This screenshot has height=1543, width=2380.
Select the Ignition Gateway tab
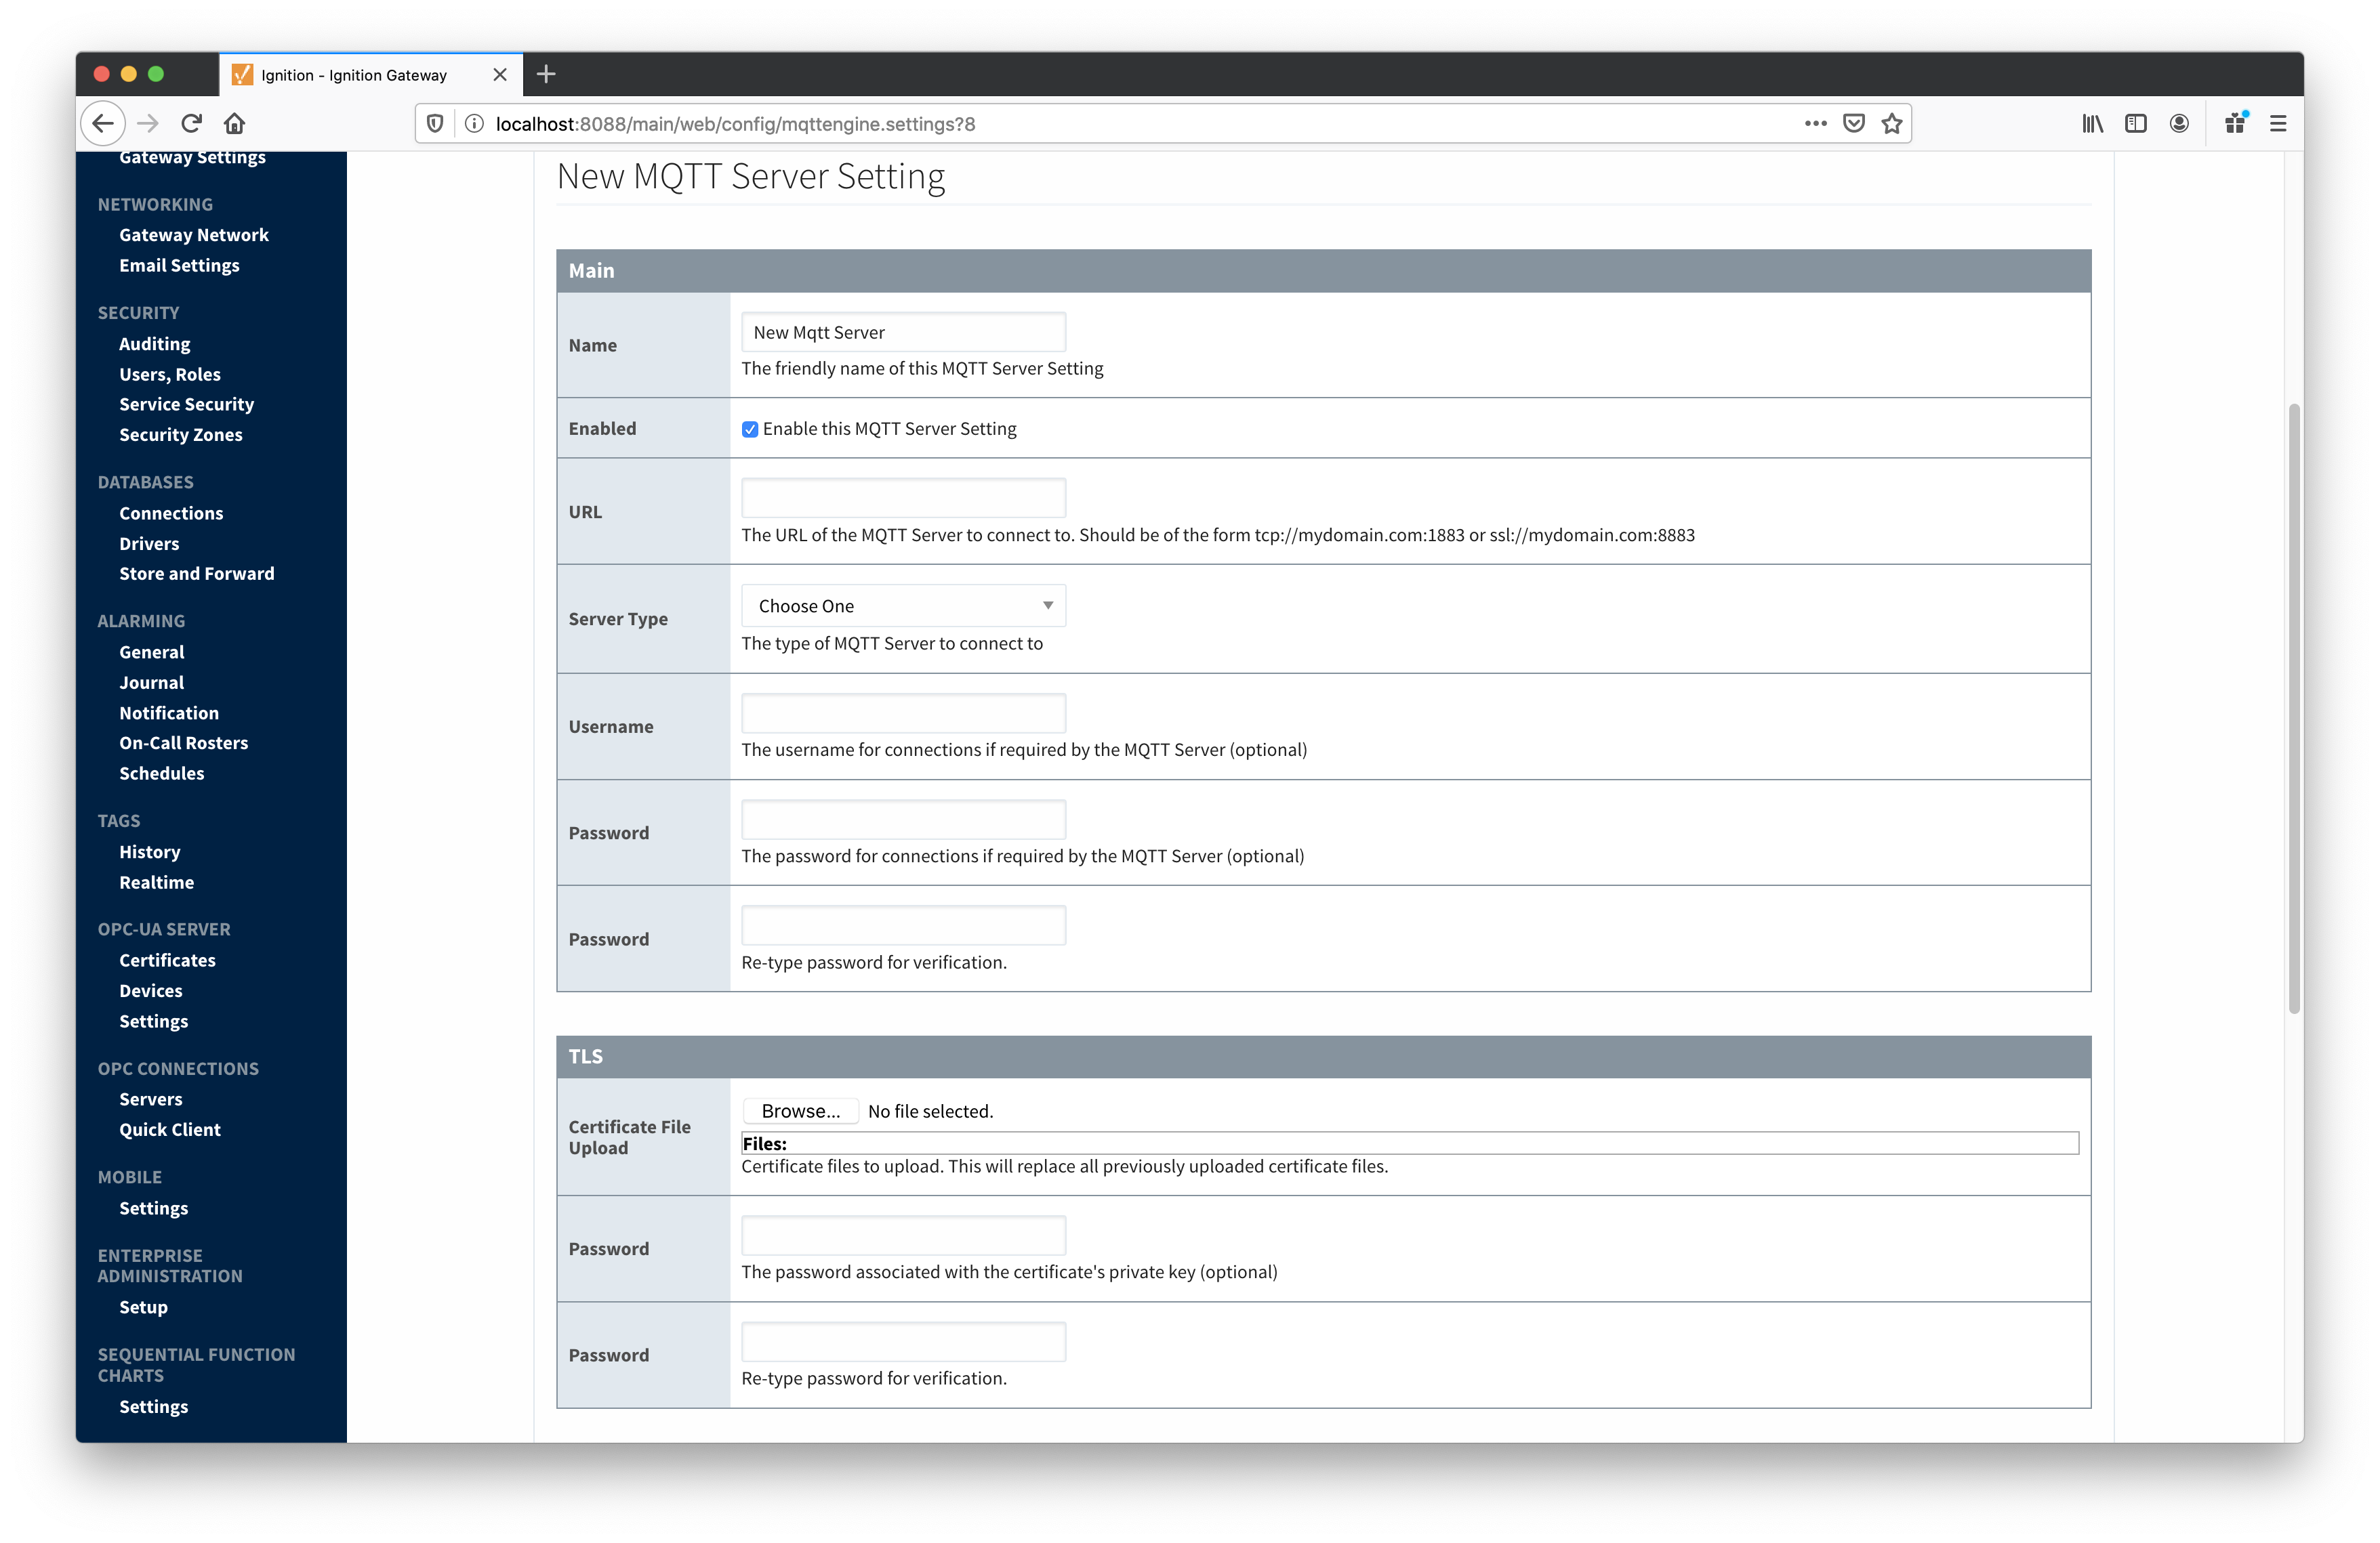(370, 75)
